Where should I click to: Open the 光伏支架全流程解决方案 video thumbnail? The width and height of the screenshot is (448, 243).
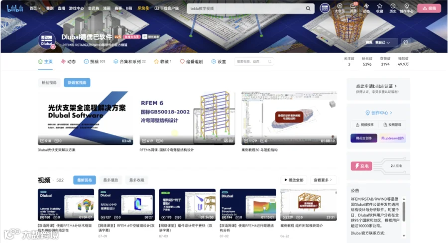click(x=86, y=118)
